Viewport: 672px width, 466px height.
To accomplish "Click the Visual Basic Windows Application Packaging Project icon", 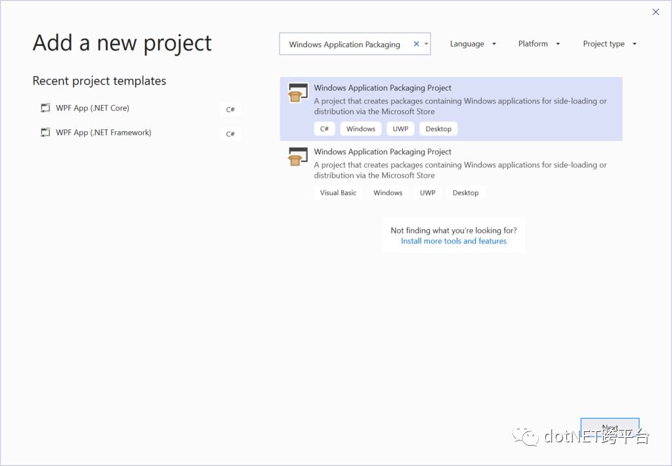I will [298, 156].
